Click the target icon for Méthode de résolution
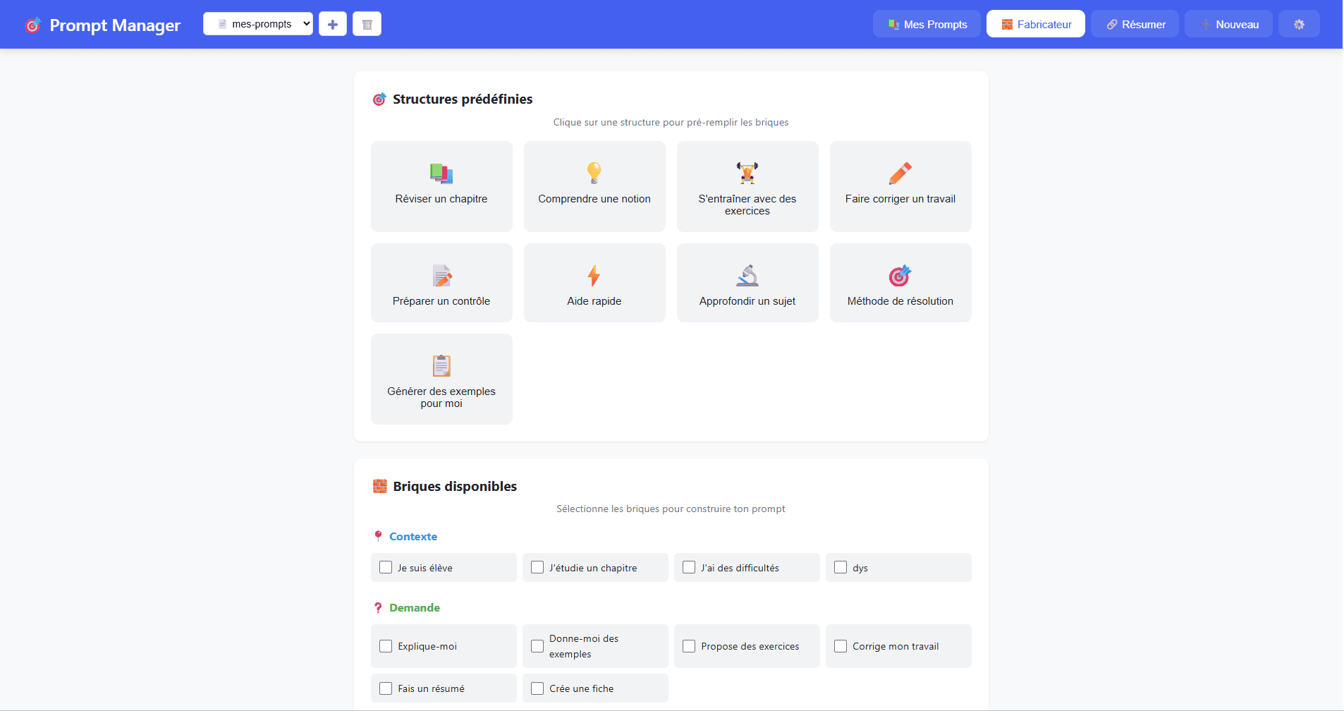The image size is (1344, 711). click(900, 276)
